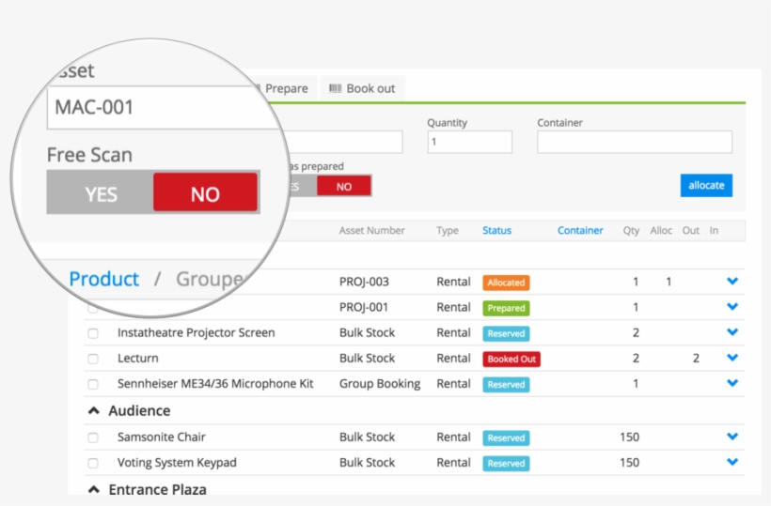Click the Voting System Keypad name
This screenshot has height=506, width=771.
coord(177,462)
